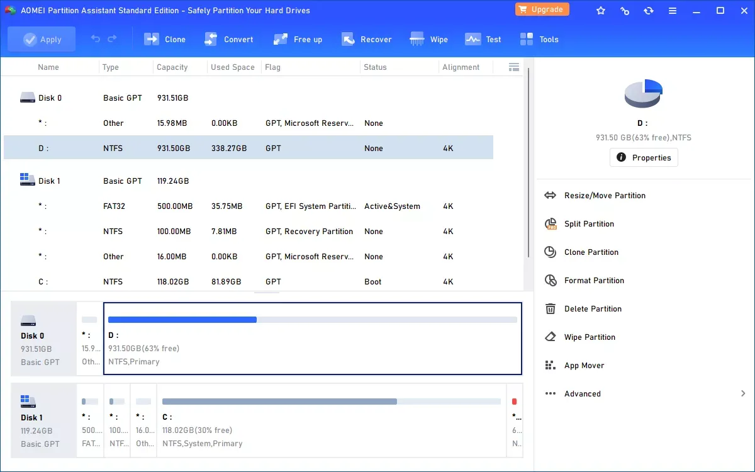Click the Split Partition pie icon
The image size is (755, 472).
coord(551,224)
